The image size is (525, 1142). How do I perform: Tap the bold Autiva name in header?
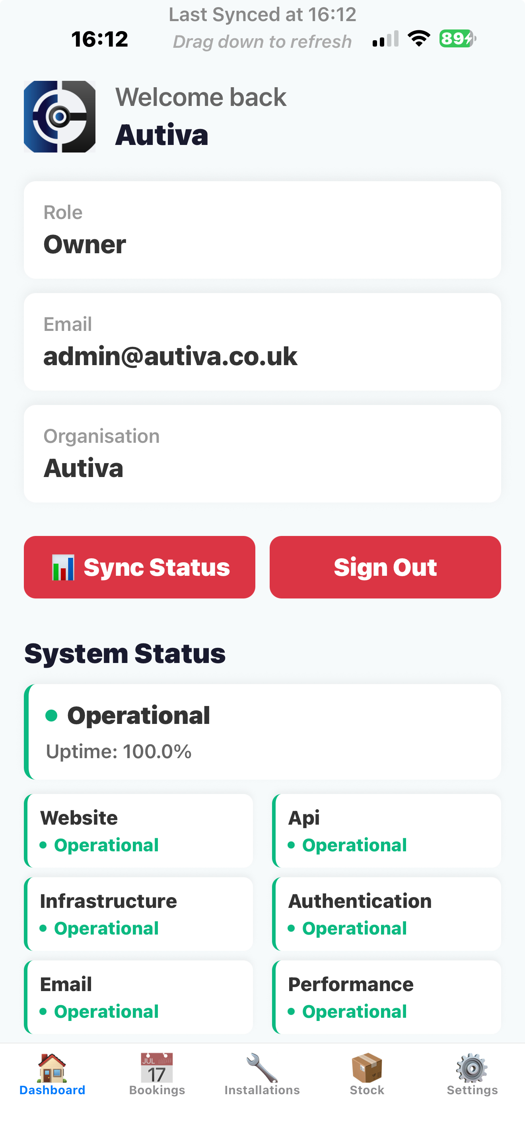click(161, 135)
